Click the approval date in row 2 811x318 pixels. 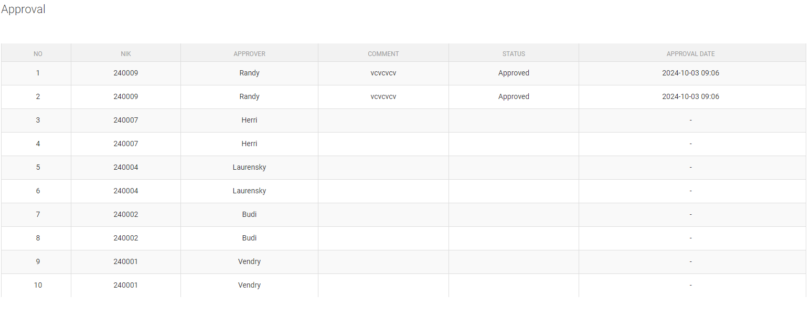(x=690, y=97)
